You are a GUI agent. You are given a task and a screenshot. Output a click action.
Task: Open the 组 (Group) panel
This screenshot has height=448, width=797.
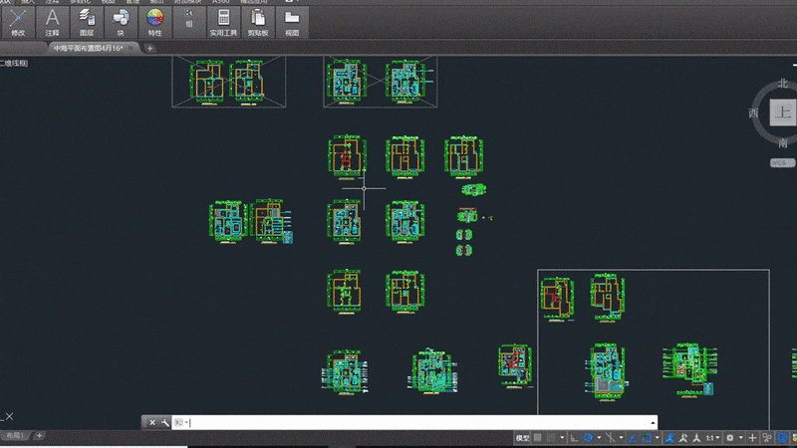[x=189, y=18]
